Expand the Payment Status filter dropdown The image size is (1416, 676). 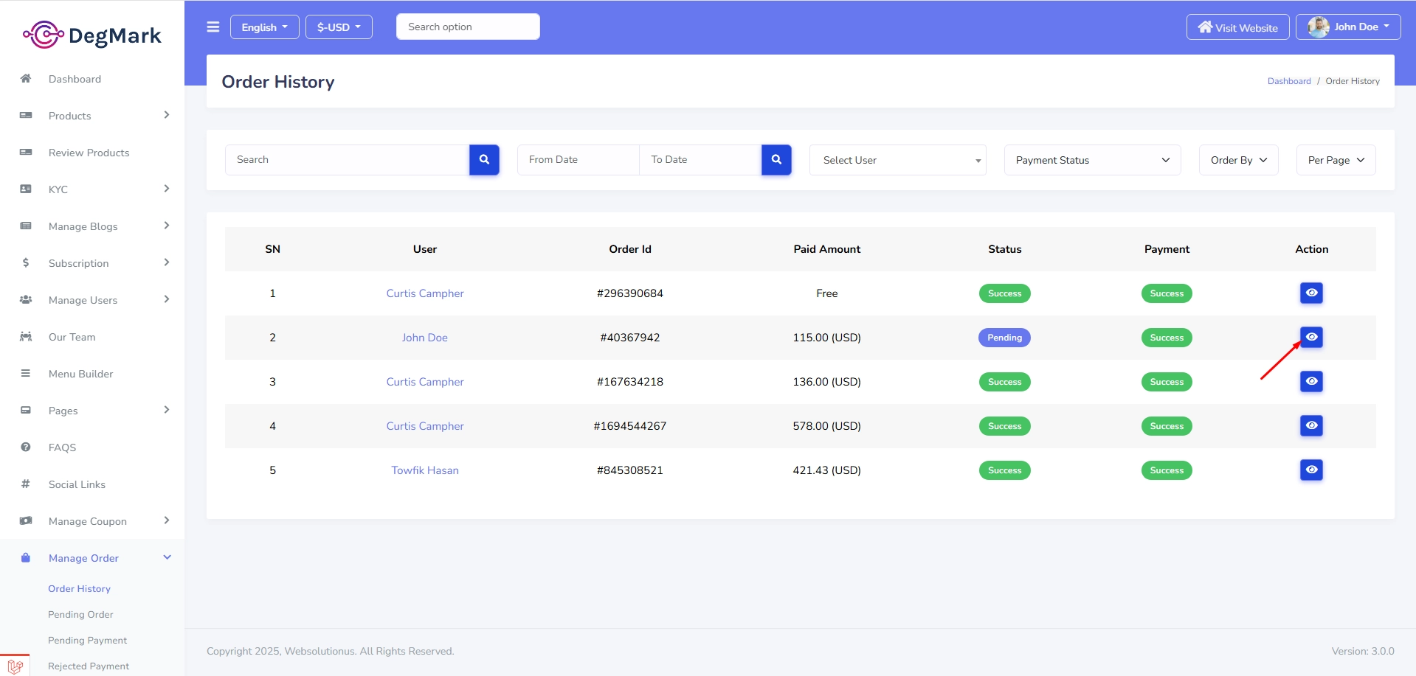click(x=1091, y=160)
